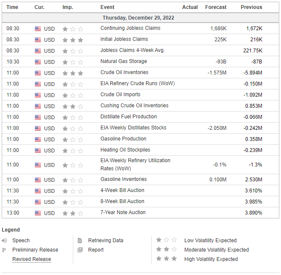Click the Moderate Volatility star icon in legend
The height and width of the screenshot is (275, 281).
tap(166, 249)
